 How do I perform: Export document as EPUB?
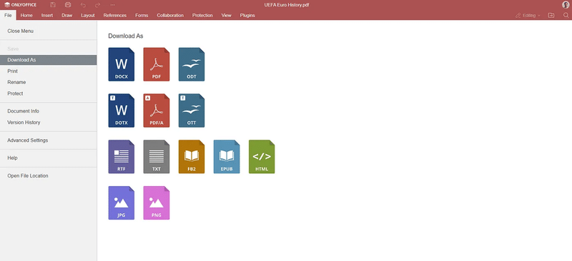pyautogui.click(x=227, y=157)
